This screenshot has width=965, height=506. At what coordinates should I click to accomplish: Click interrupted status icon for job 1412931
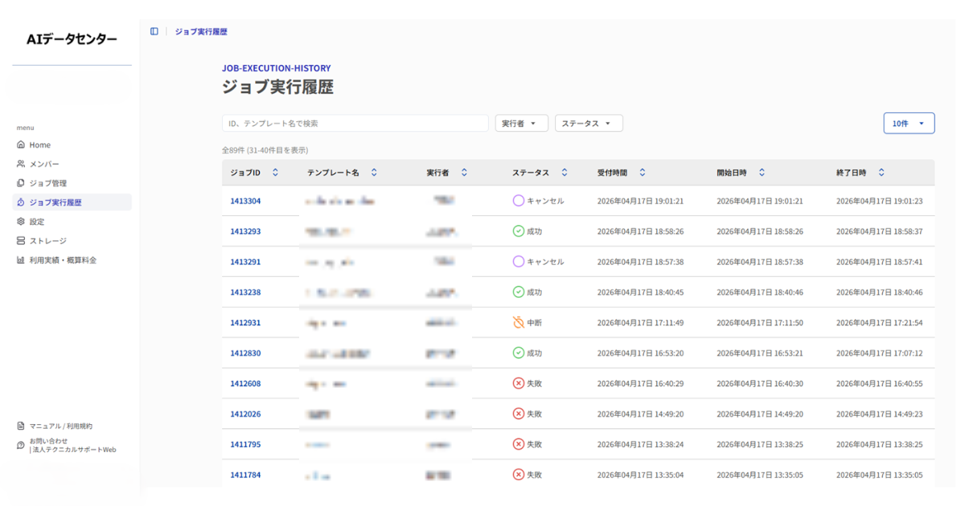pos(519,323)
